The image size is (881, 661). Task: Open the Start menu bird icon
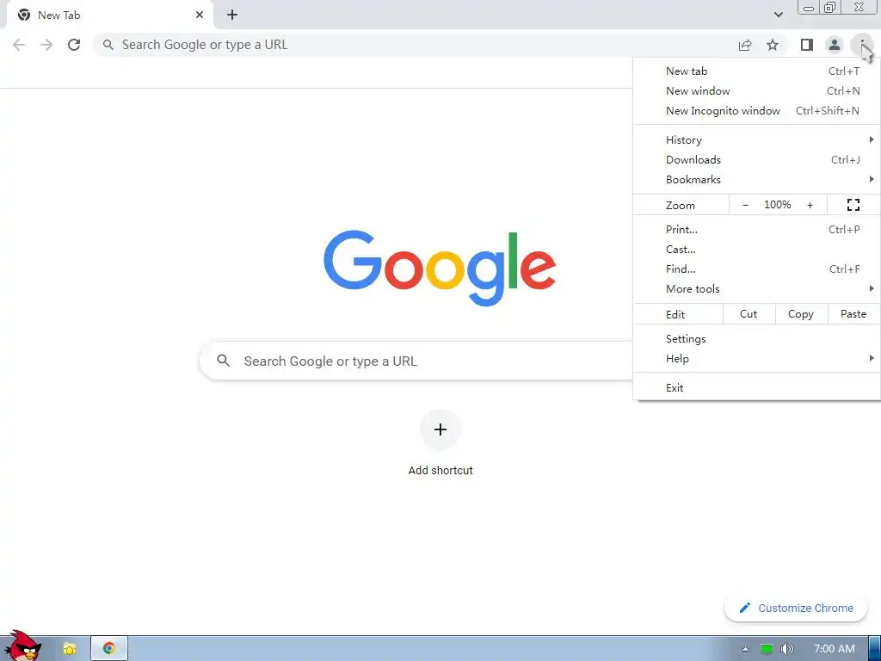(x=22, y=646)
